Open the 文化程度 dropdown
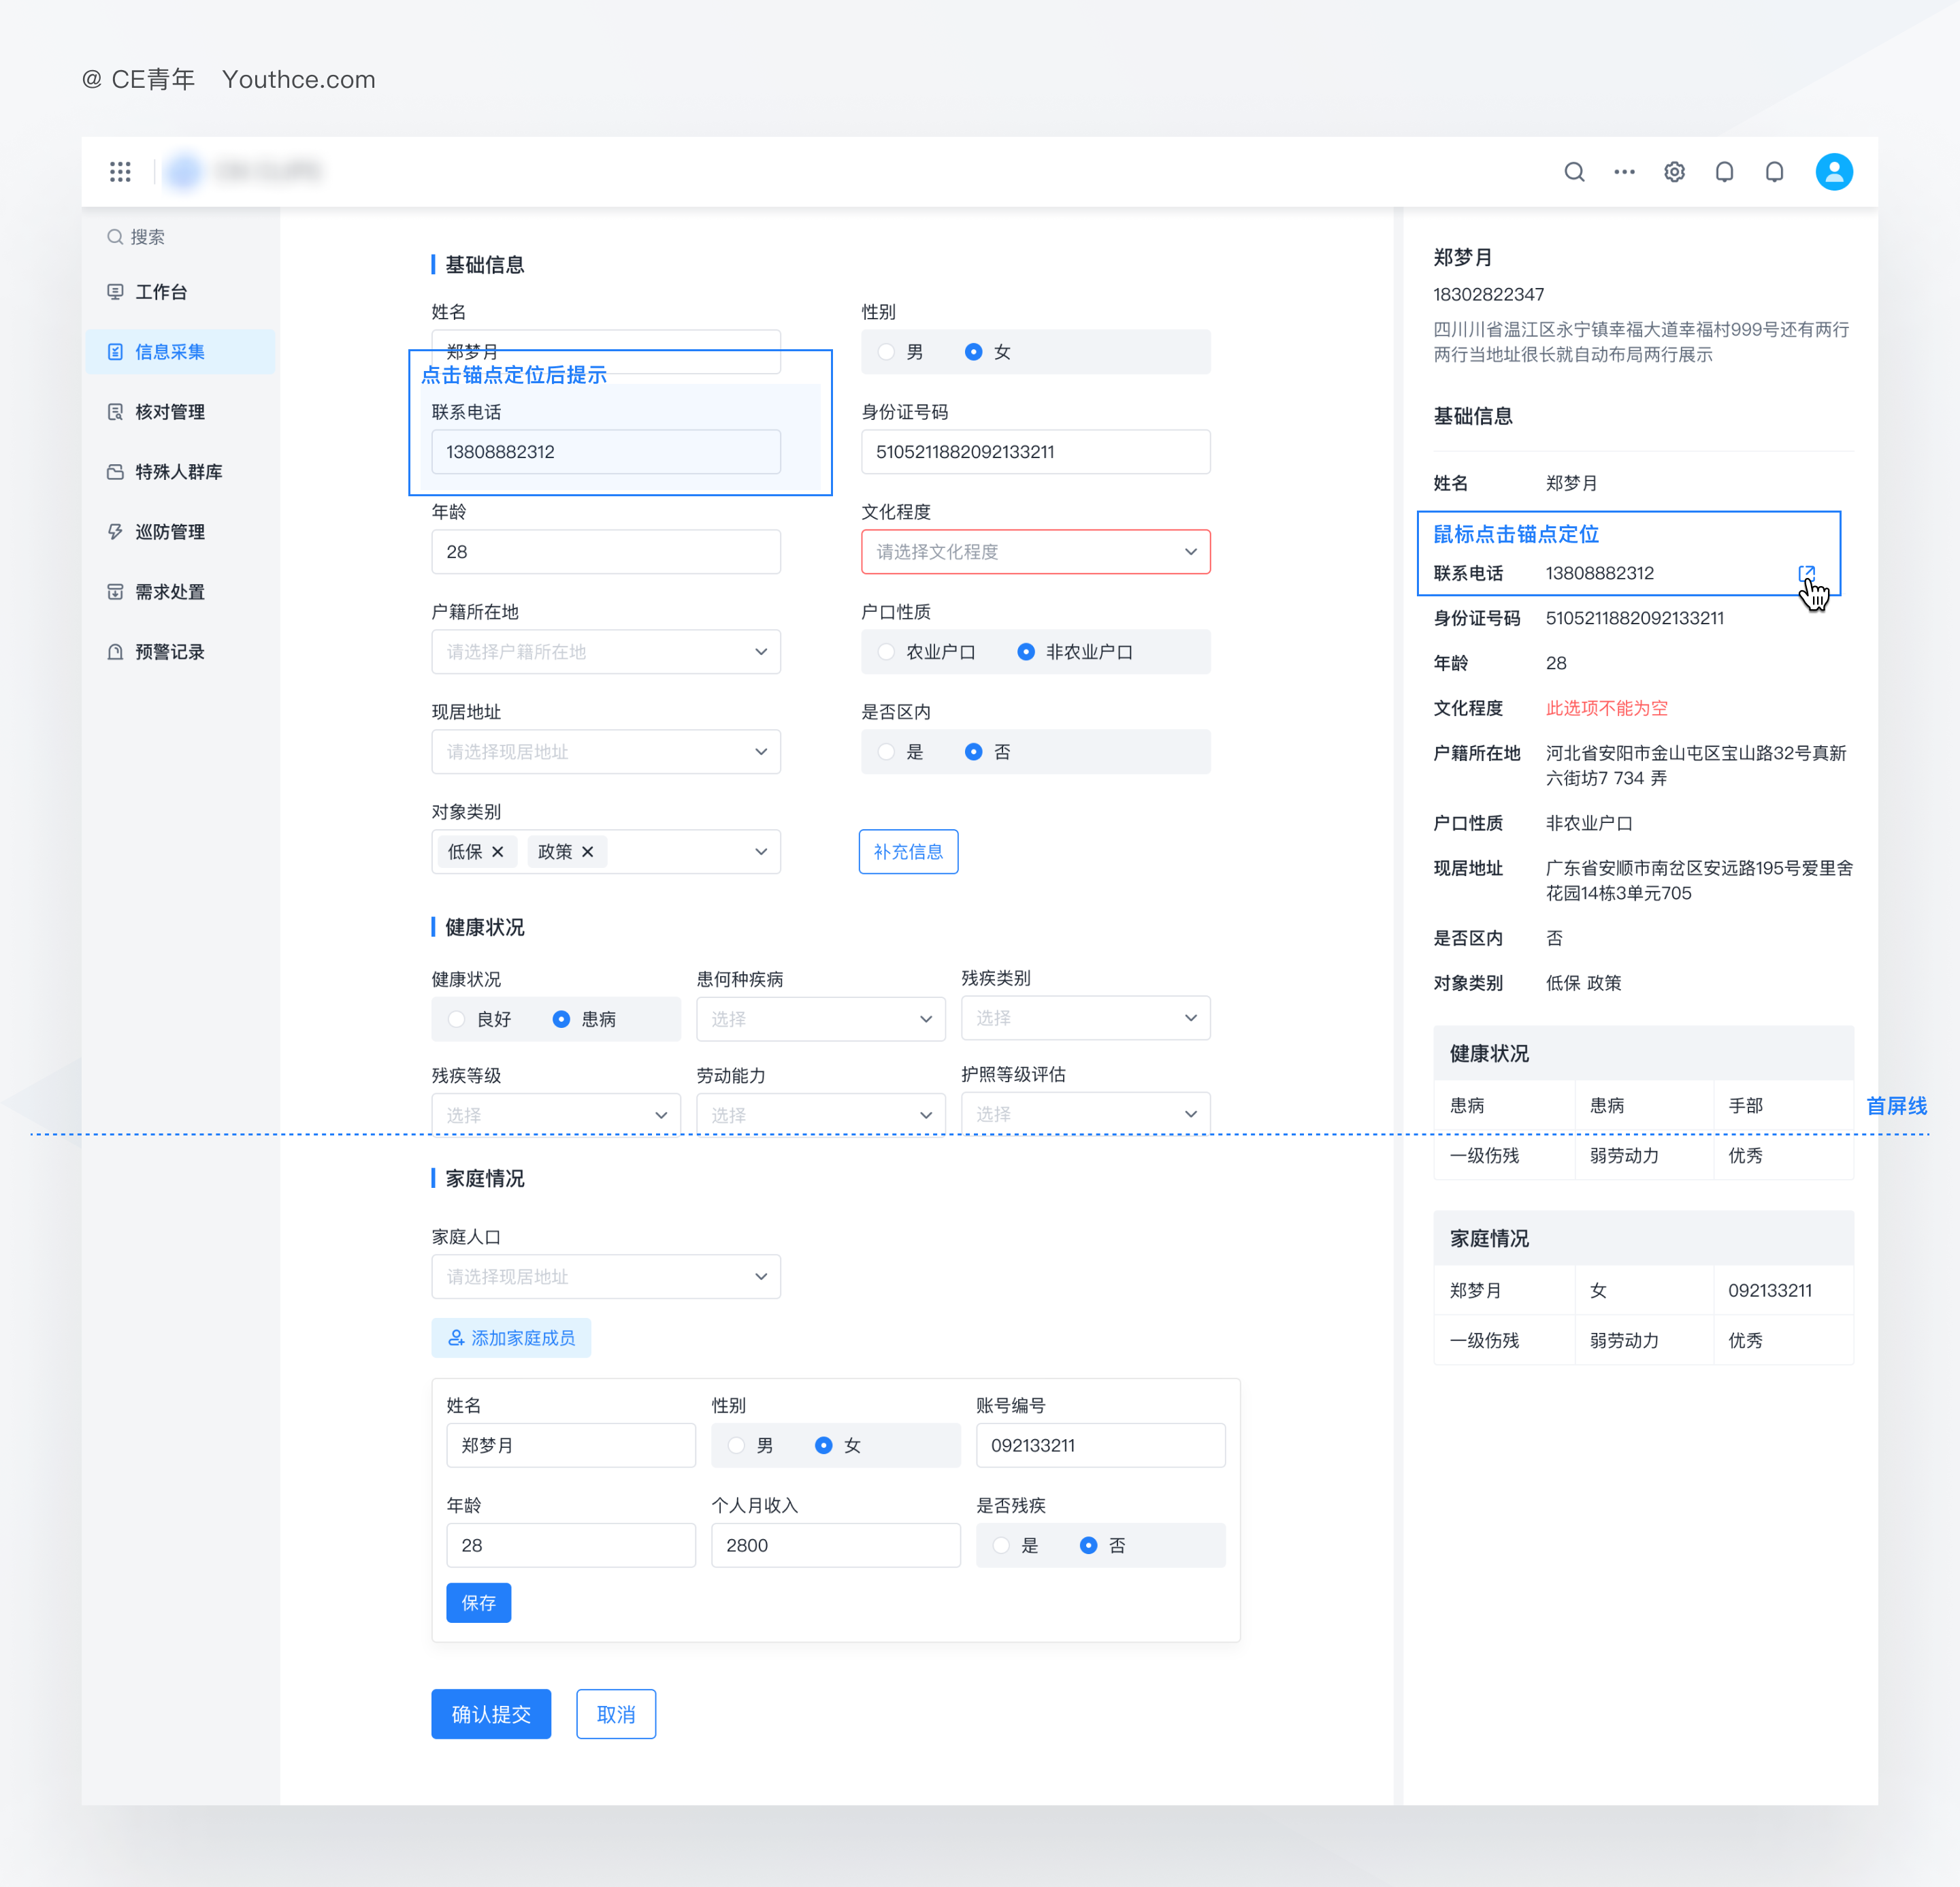Image resolution: width=1960 pixels, height=1887 pixels. [1036, 552]
